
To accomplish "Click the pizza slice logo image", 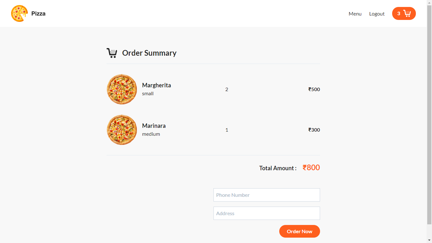I will tap(19, 13).
